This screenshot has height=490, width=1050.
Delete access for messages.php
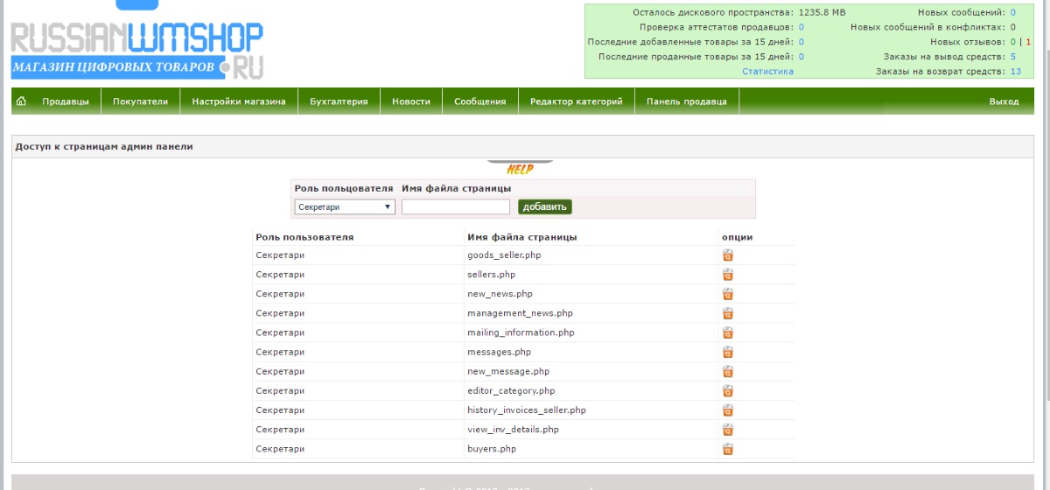pos(727,352)
